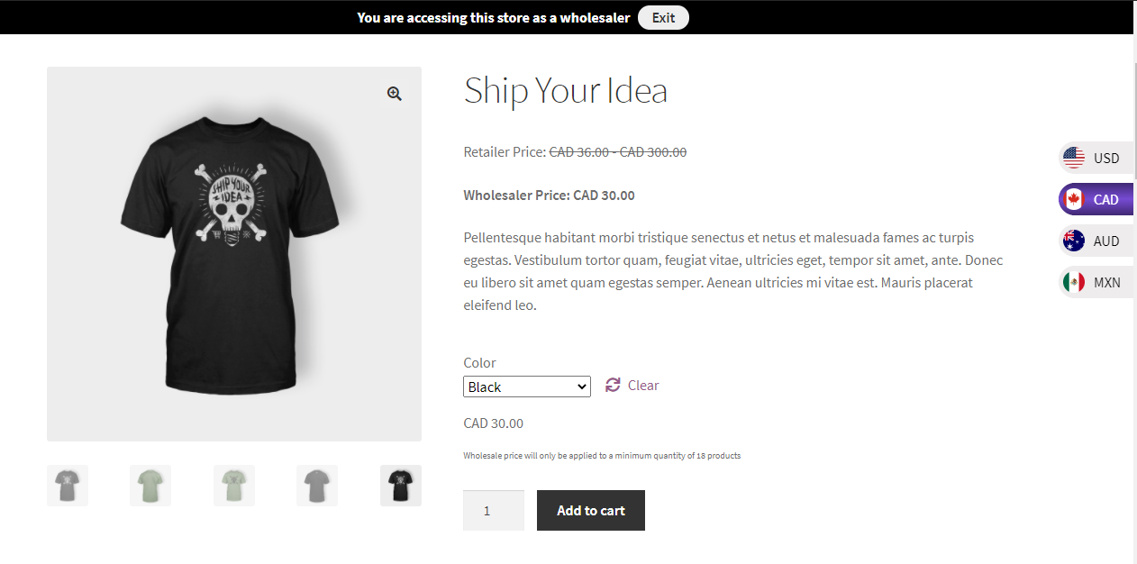This screenshot has height=564, width=1137.
Task: Select the plain green shirt back thumbnail
Action: click(x=150, y=486)
